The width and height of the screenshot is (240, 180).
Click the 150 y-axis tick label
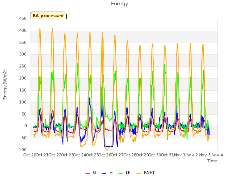coord(23,90)
